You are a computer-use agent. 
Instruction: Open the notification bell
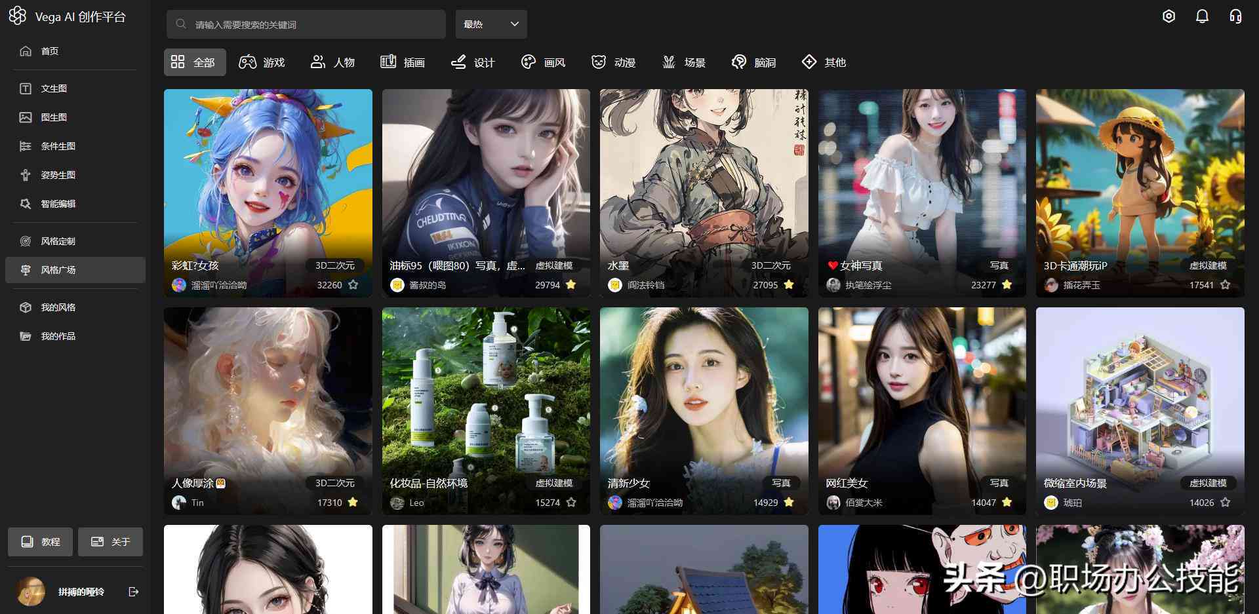tap(1202, 16)
